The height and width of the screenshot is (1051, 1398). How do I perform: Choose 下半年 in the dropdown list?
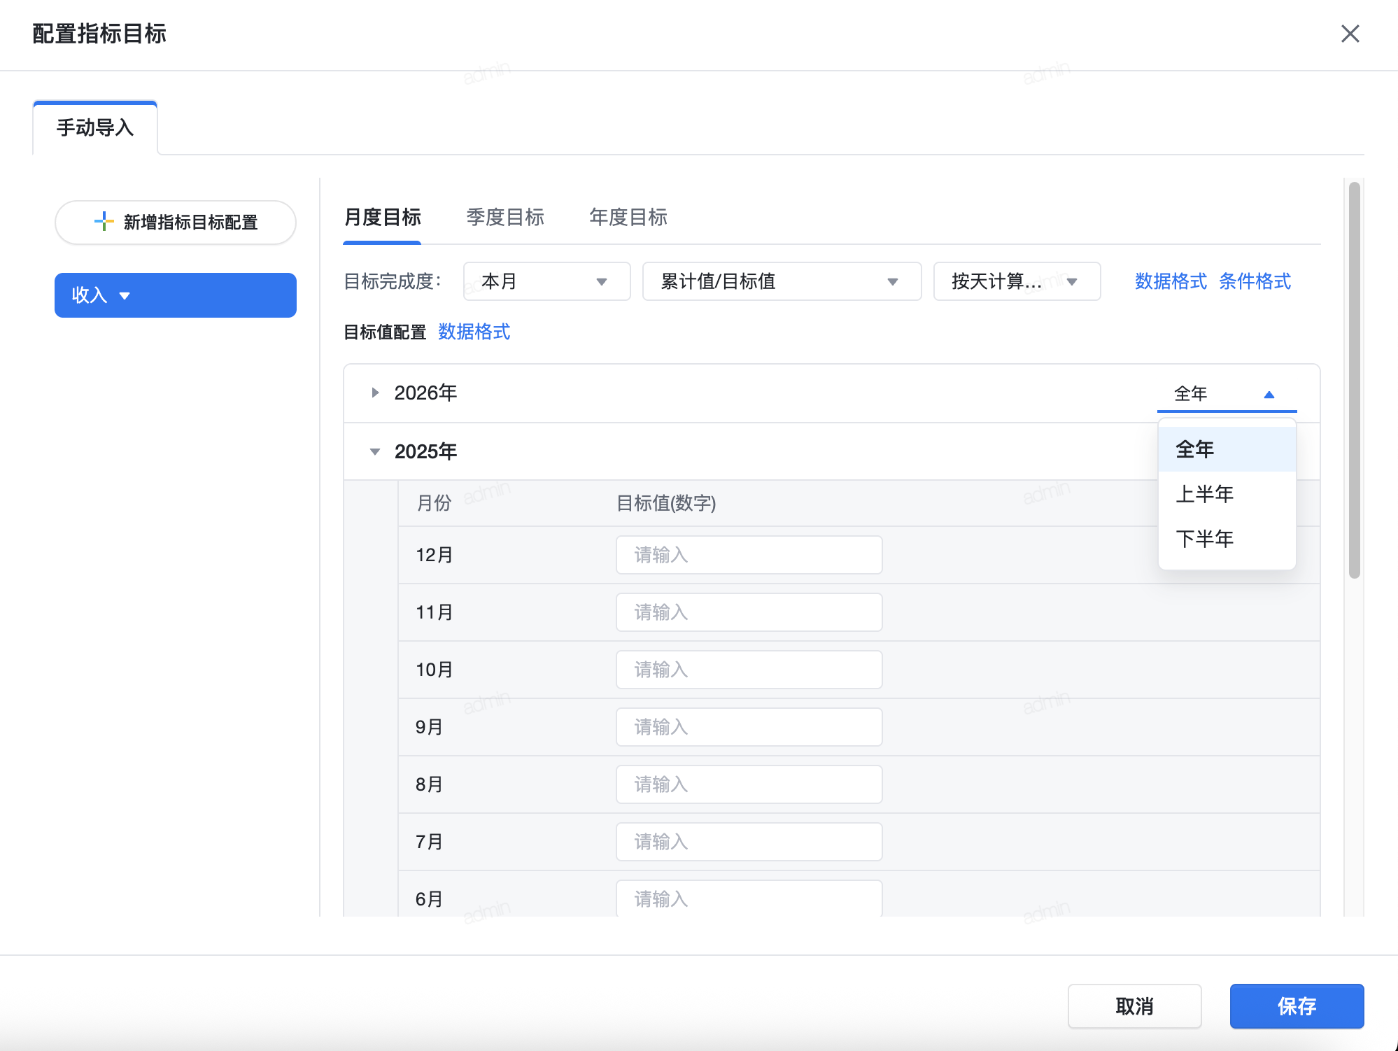1227,539
